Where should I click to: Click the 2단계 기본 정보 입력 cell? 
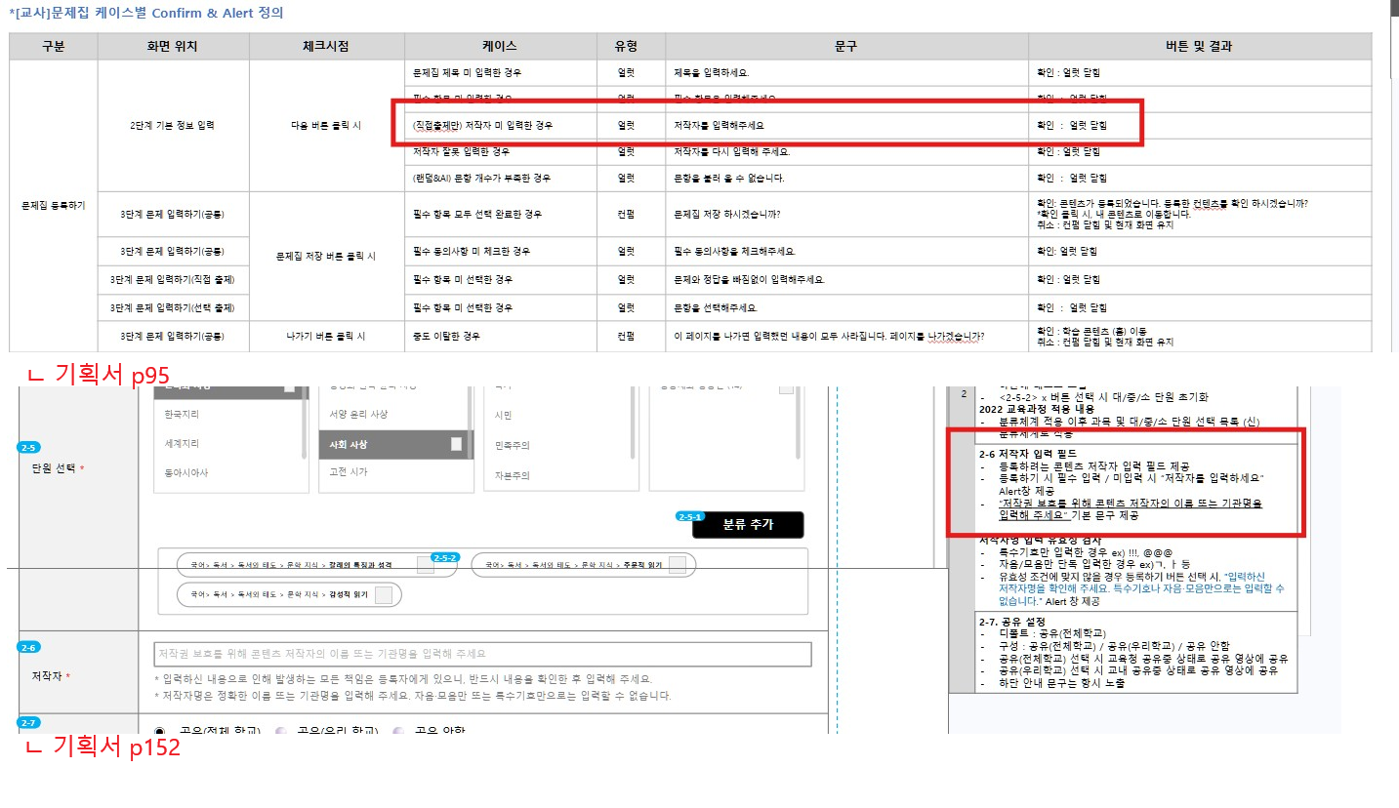pyautogui.click(x=174, y=126)
